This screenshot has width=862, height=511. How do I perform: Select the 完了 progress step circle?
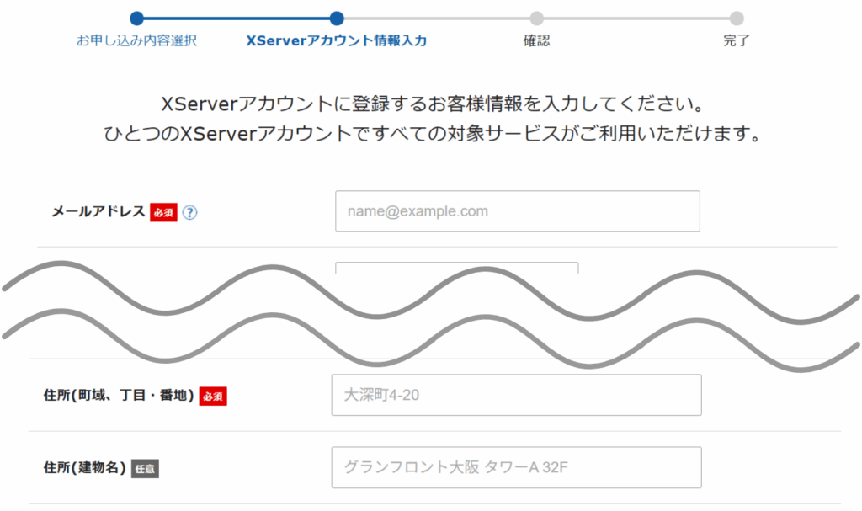point(737,19)
